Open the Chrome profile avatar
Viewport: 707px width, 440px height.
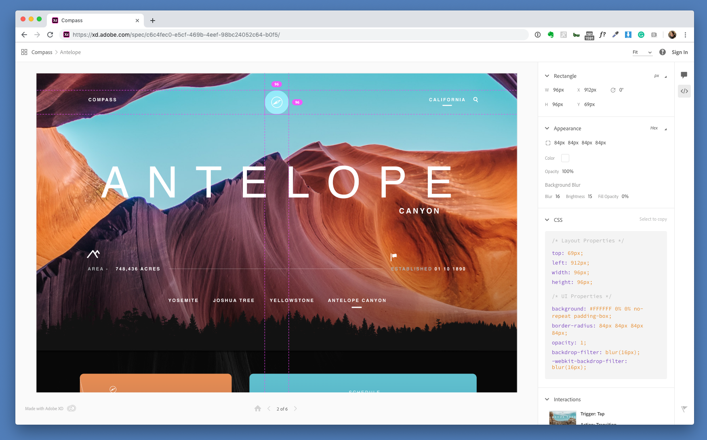[672, 35]
